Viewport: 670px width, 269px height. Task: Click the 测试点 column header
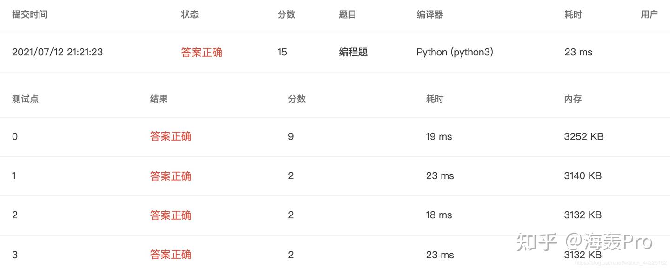[x=25, y=99]
